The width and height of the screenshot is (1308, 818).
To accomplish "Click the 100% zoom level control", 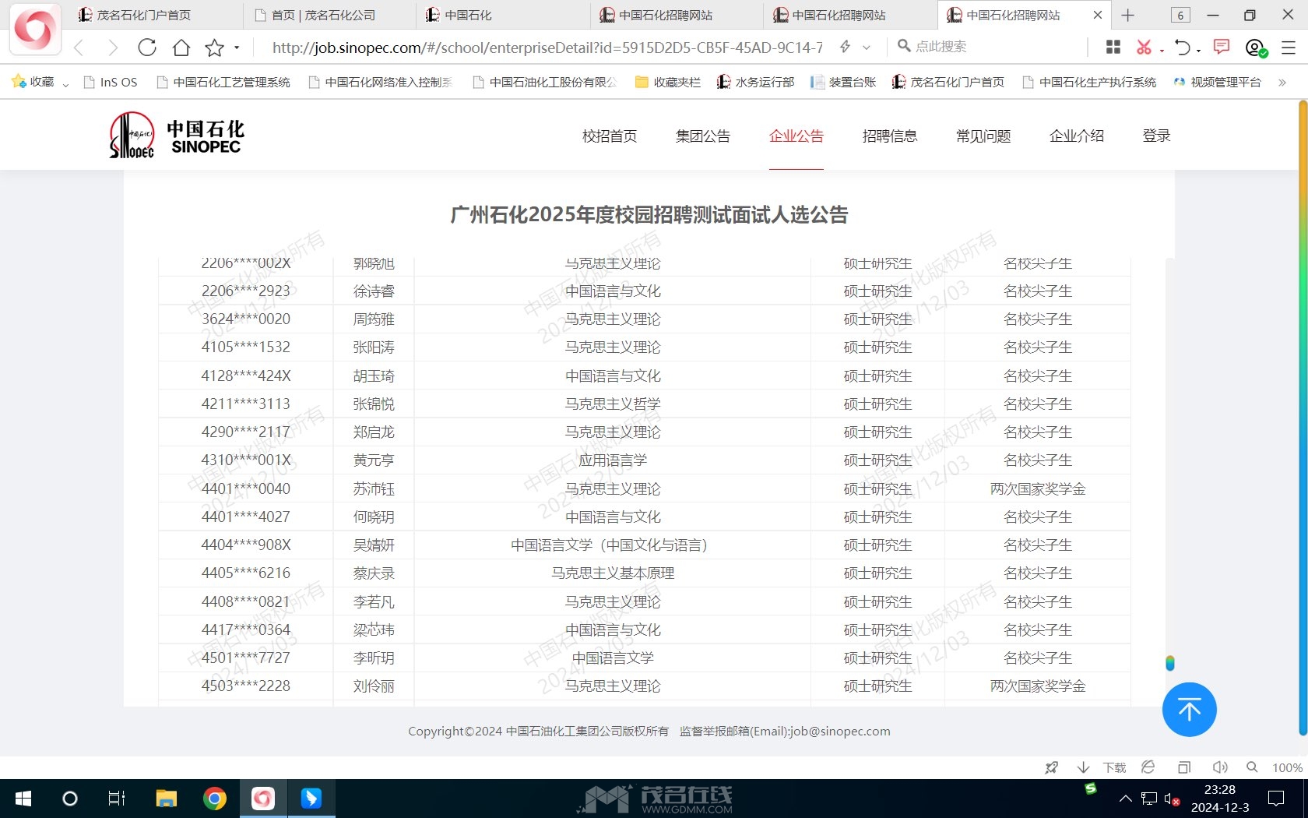I will (x=1287, y=767).
